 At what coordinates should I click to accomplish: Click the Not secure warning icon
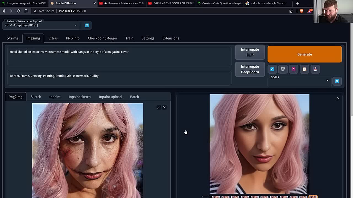coord(35,11)
